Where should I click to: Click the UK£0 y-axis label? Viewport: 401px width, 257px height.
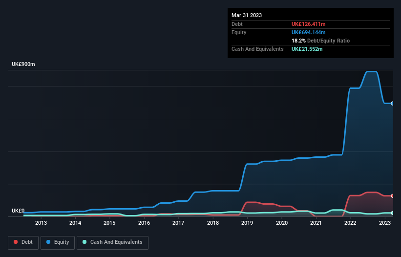click(18, 211)
